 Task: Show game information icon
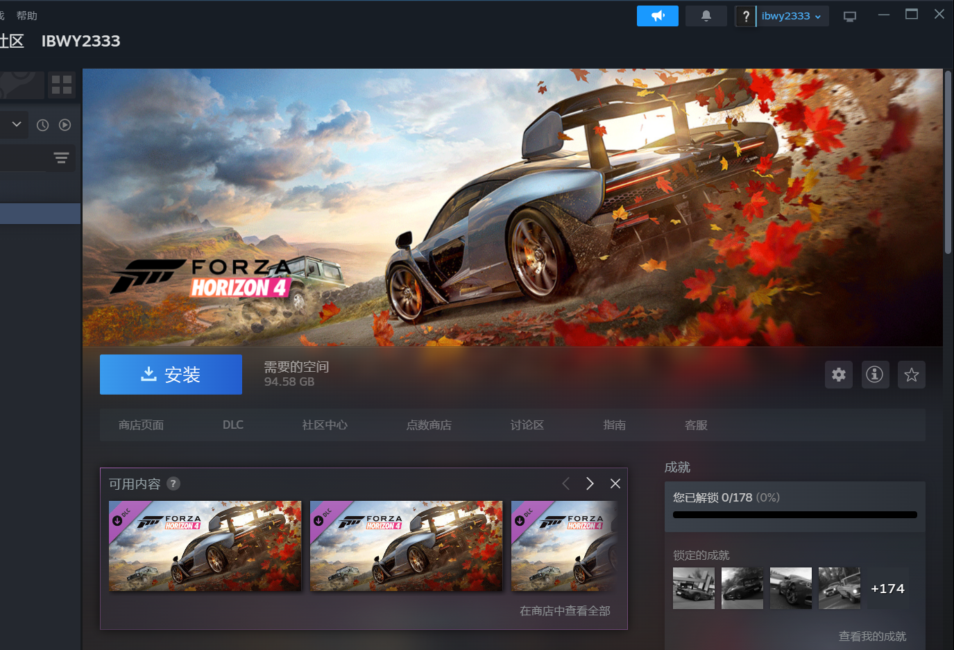coord(875,375)
